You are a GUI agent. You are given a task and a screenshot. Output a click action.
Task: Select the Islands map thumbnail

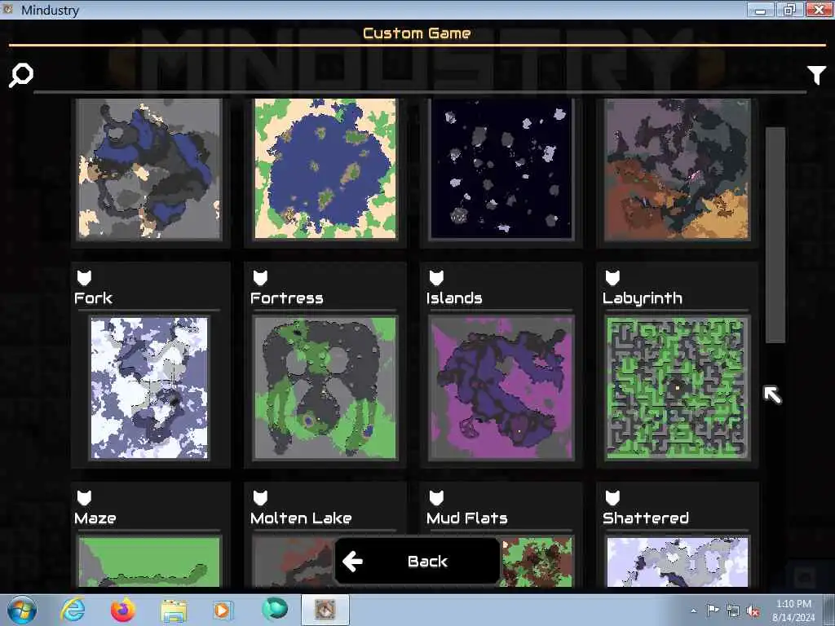501,387
